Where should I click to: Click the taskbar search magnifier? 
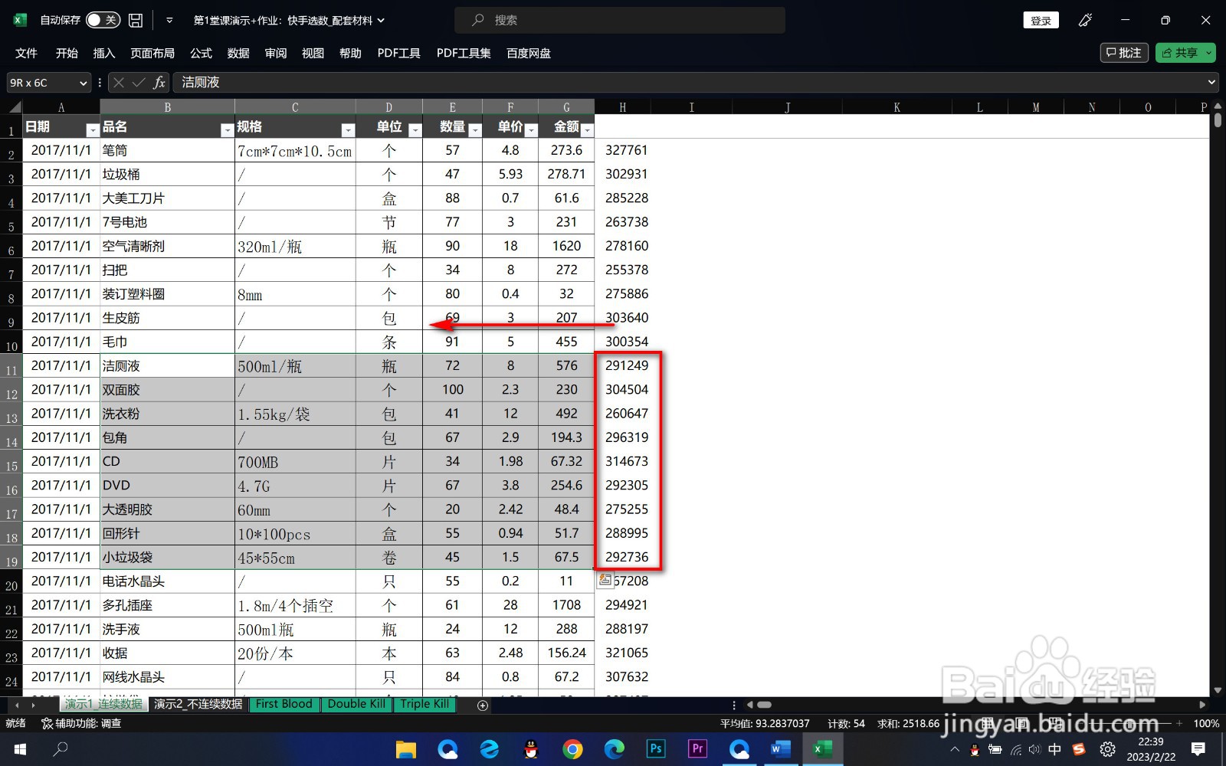[x=61, y=749]
